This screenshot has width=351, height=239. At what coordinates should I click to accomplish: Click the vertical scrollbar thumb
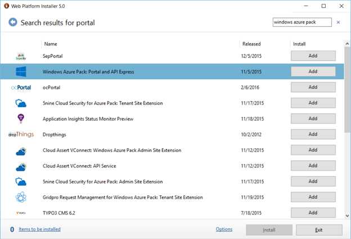(347, 89)
